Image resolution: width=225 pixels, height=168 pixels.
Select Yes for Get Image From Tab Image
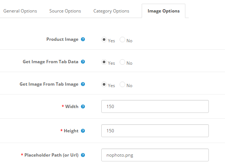[x=104, y=85]
